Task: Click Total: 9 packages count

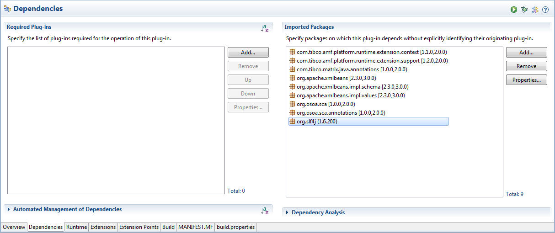Action: click(515, 194)
